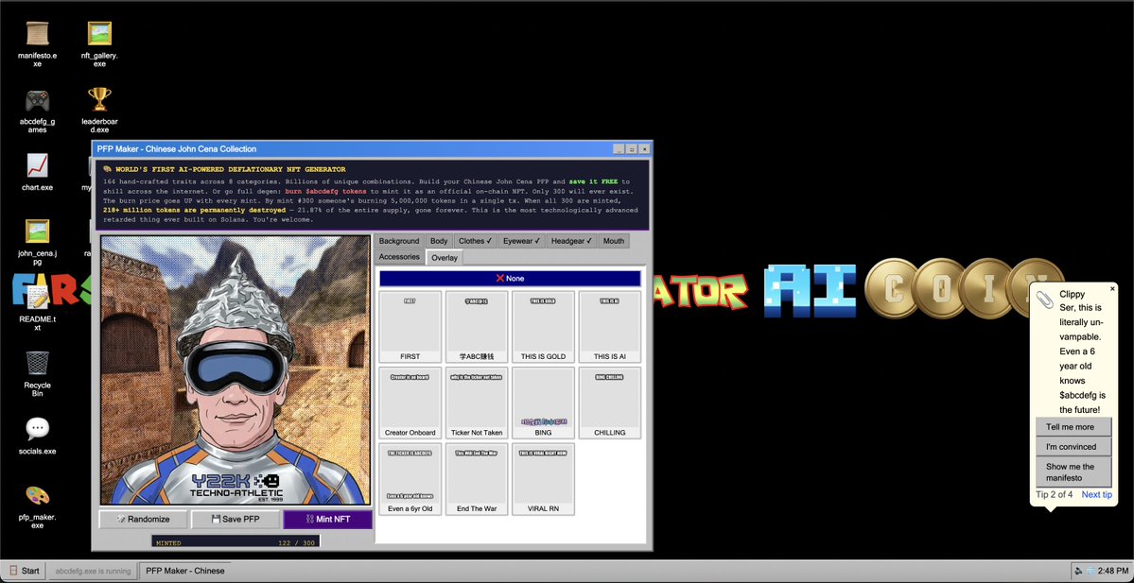Switch to the Body tab
The width and height of the screenshot is (1134, 583).
(438, 241)
